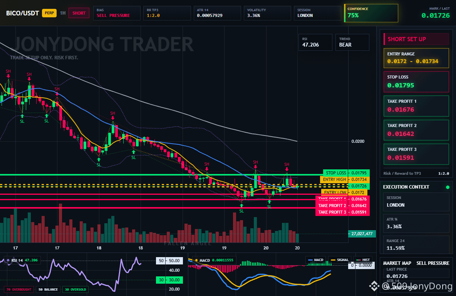Click the ENTRY LOW chart label
Image resolution: width=456 pixels, height=296 pixels.
pos(335,192)
